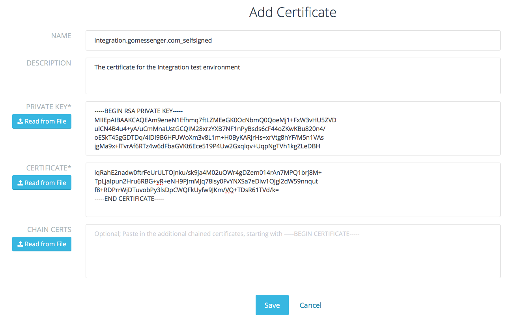This screenshot has height=322, width=514.
Task: Click upload icon beside Chain Certs field
Action: 20,244
